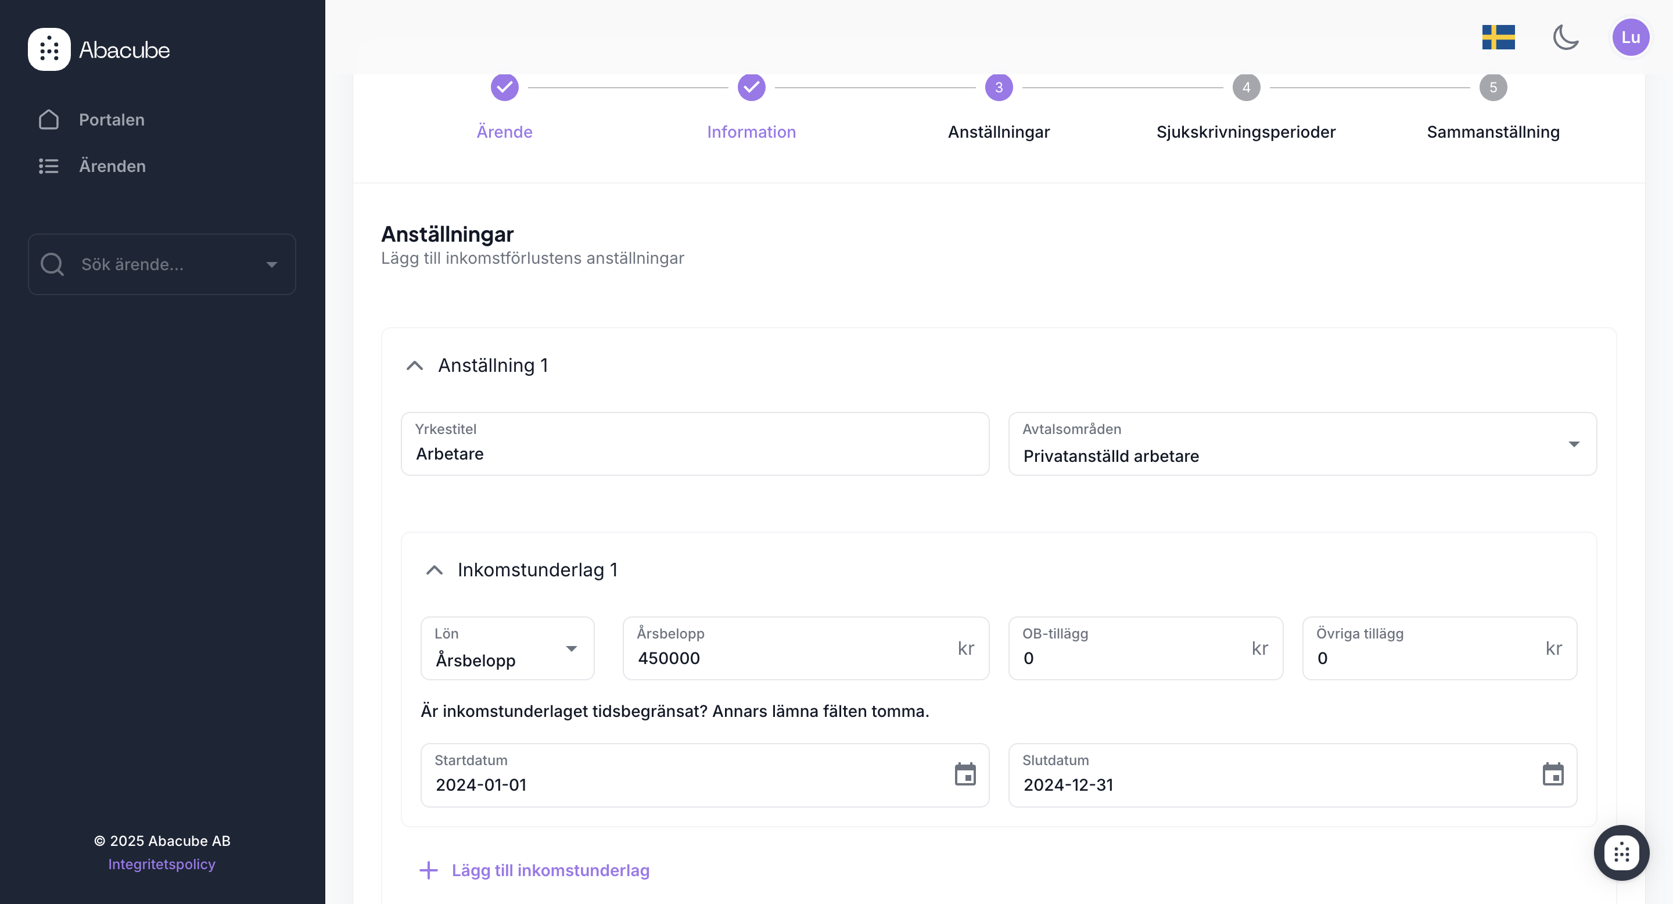Collapse the Inkomstunderlag 1 section
The width and height of the screenshot is (1673, 904).
coord(434,570)
